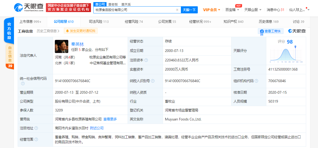The height and width of the screenshot is (148, 318).
Task: Click the 成立日期 value 2000-07-13
Action: (174, 51)
